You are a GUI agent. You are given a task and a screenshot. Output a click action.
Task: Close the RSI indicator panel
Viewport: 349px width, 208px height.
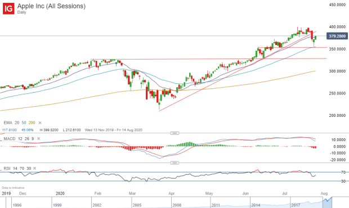(35, 169)
